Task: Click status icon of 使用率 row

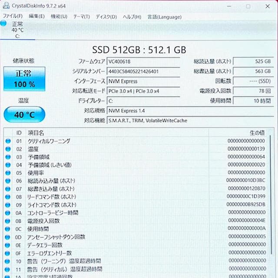Action: (x=8, y=173)
